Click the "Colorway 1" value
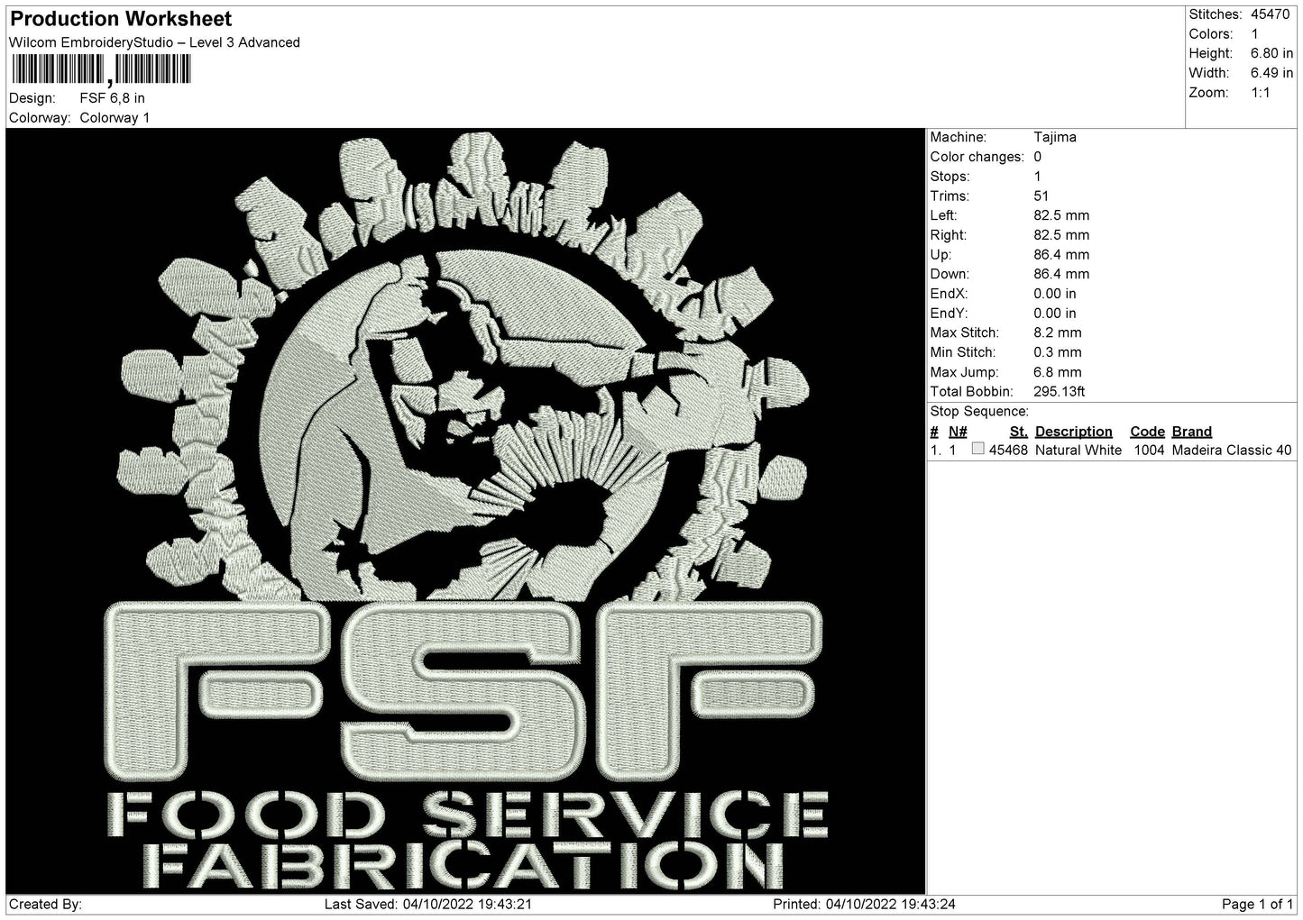The height and width of the screenshot is (920, 1303). (x=115, y=118)
